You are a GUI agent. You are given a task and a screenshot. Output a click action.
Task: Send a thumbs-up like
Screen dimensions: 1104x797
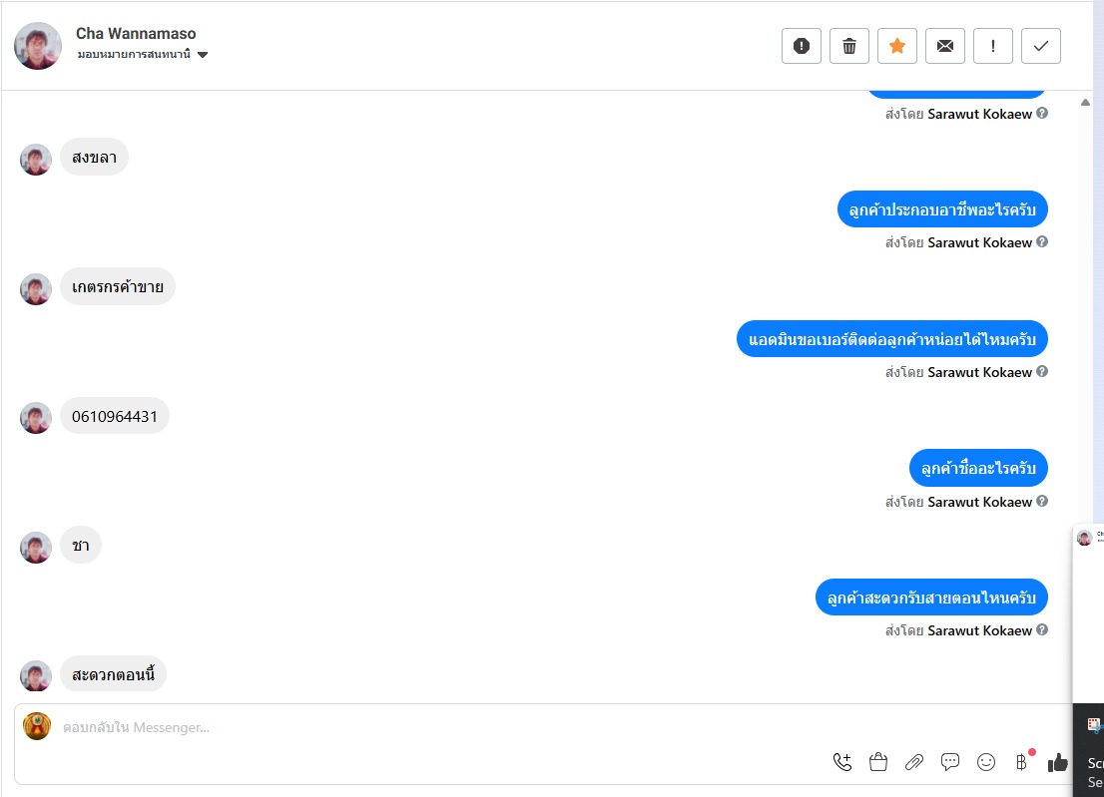(1057, 762)
